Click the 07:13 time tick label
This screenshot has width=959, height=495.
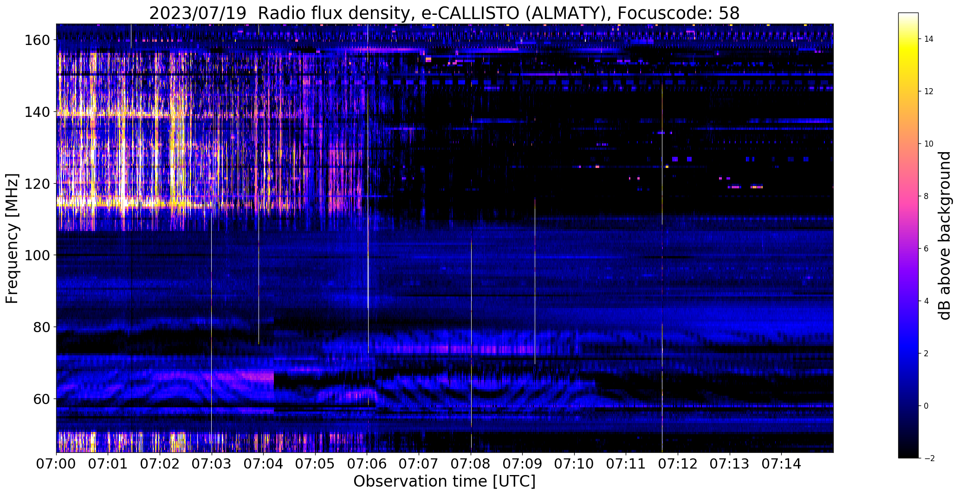pos(730,463)
